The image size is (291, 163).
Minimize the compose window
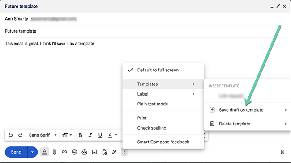[x=272, y=7]
